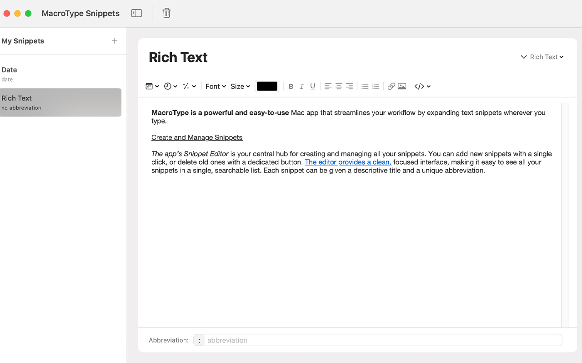Insert a numbered list

tap(376, 86)
